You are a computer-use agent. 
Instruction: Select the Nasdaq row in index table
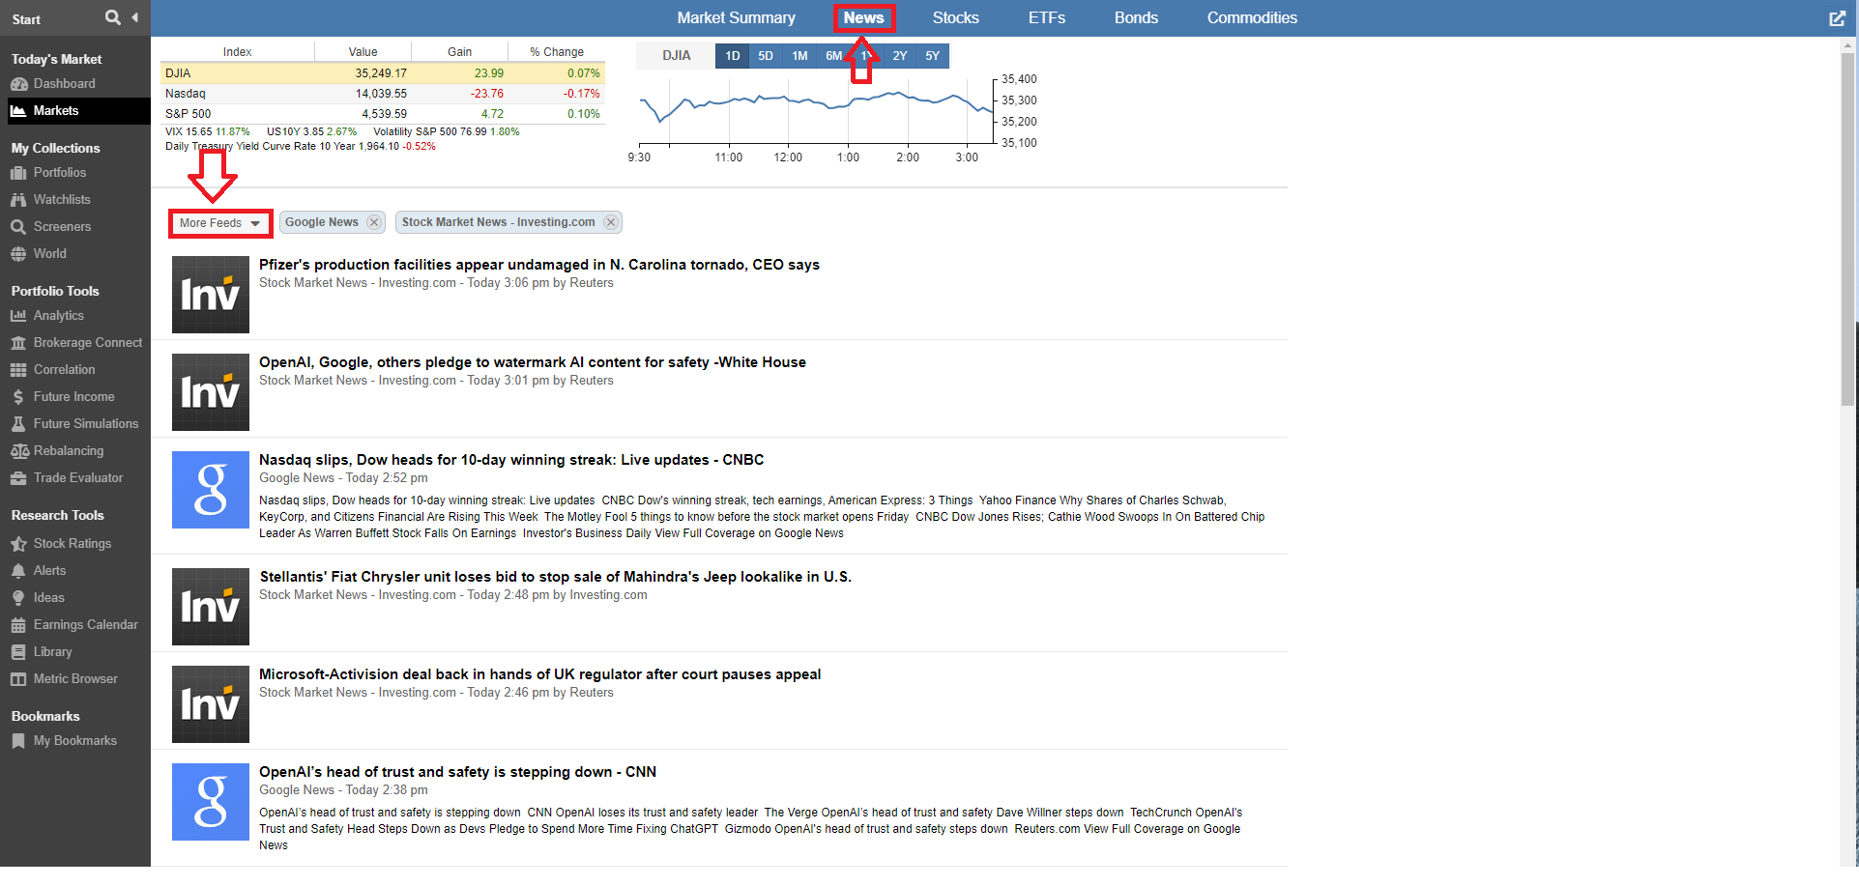383,94
